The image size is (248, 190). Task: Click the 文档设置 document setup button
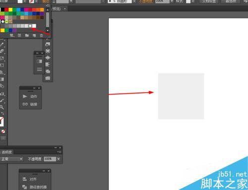point(209,1)
